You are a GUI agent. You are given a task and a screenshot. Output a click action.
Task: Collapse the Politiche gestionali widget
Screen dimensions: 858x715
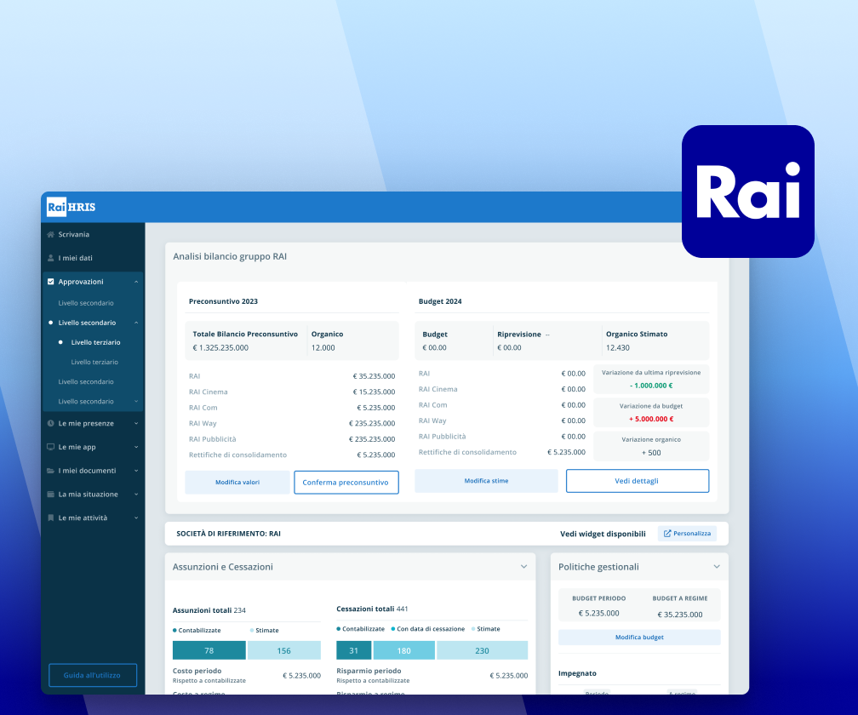coord(717,567)
